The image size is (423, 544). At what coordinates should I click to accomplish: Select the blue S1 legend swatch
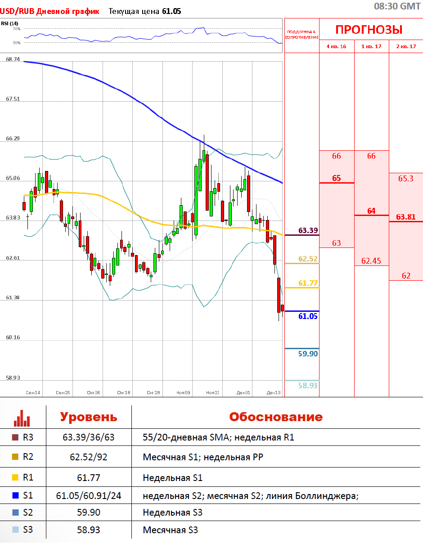point(15,496)
